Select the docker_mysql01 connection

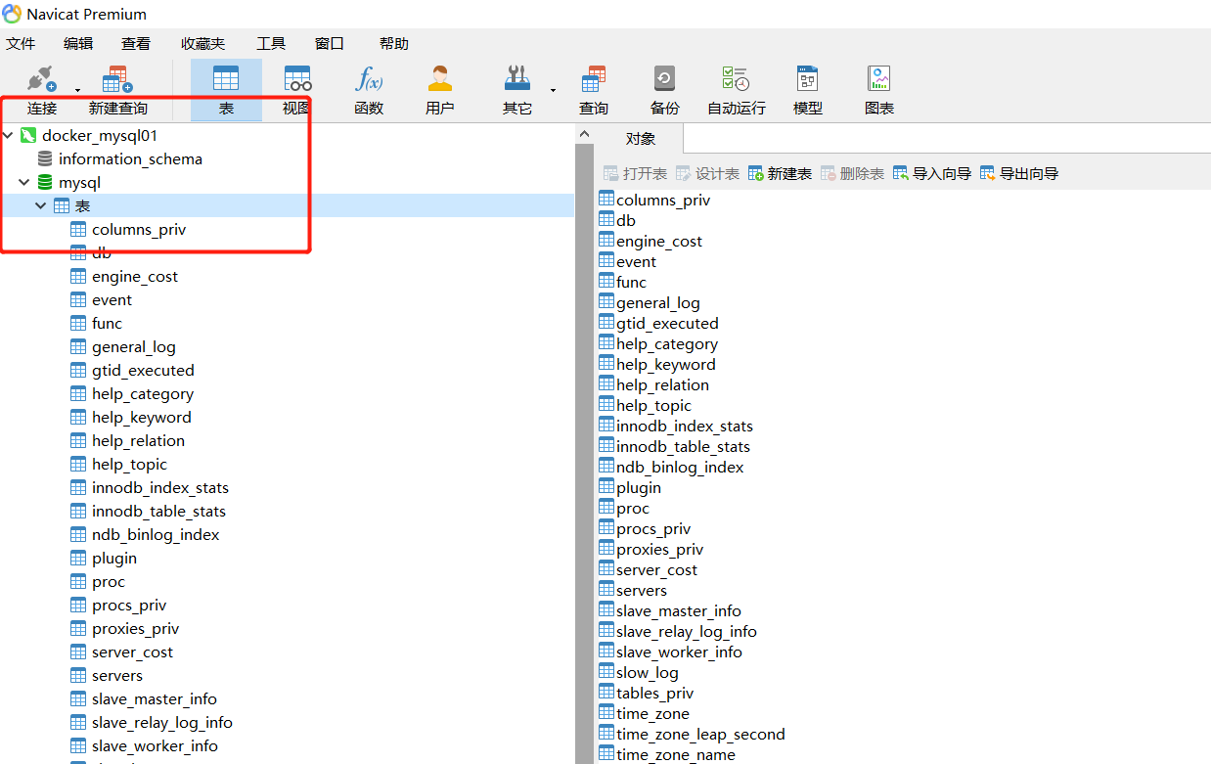coord(99,135)
